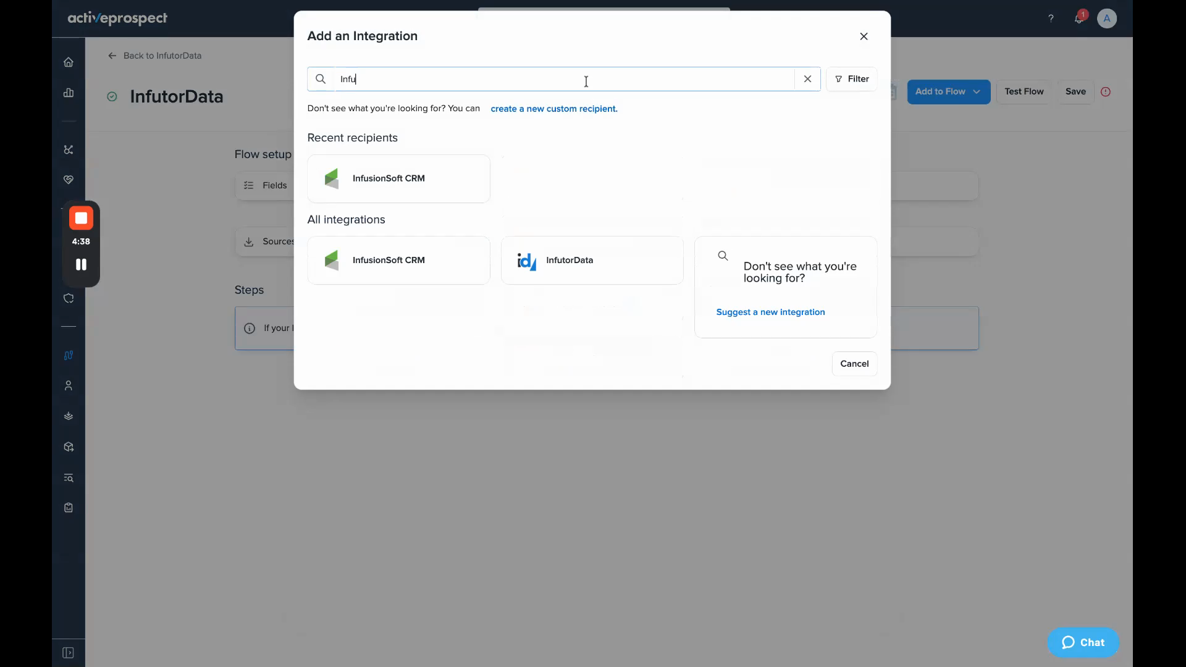Open the user profile sidebar icon
Screen dimensions: 1186x667
(69, 385)
